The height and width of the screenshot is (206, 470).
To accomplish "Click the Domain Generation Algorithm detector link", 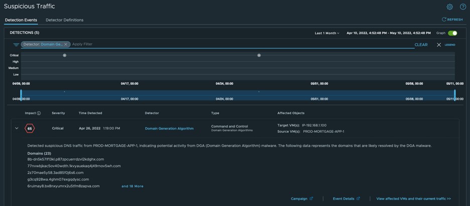I will tap(169, 128).
